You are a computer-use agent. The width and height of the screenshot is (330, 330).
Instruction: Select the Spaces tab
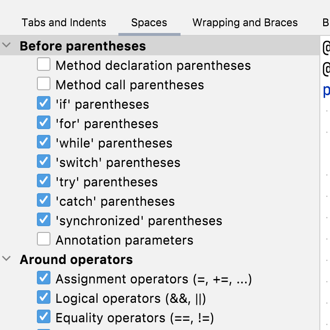[x=149, y=23]
